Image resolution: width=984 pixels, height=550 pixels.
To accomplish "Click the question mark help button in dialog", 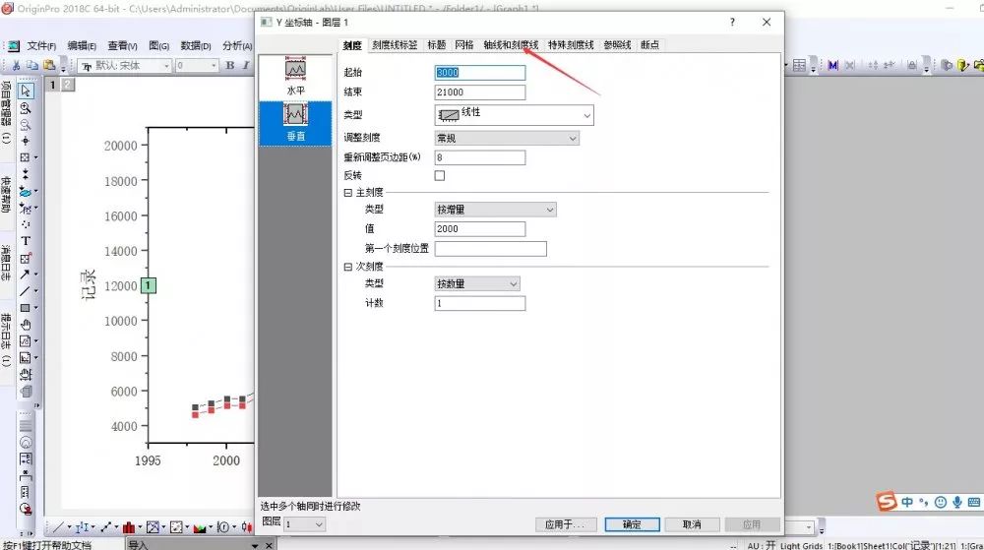I will [x=732, y=22].
